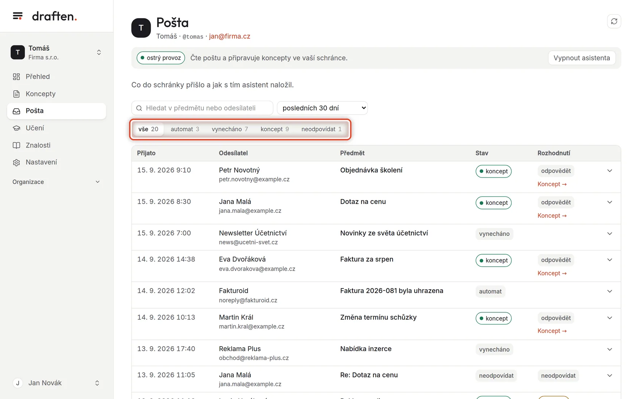Refresh the Pošta mailbox list
Viewport: 639px width, 399px height.
pos(614,21)
